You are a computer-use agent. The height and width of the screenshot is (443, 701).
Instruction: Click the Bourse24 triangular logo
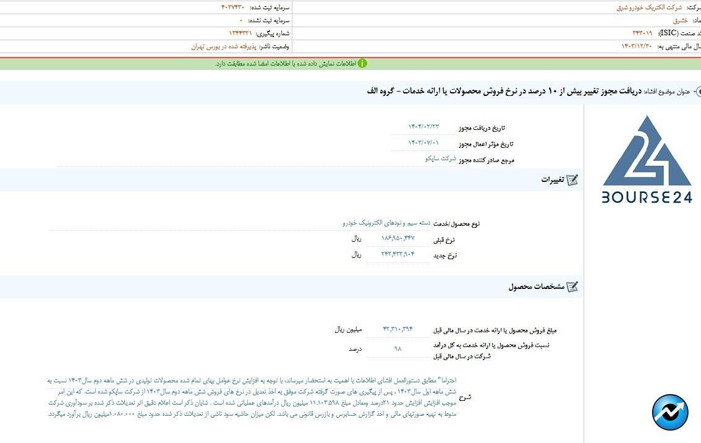pos(647,152)
